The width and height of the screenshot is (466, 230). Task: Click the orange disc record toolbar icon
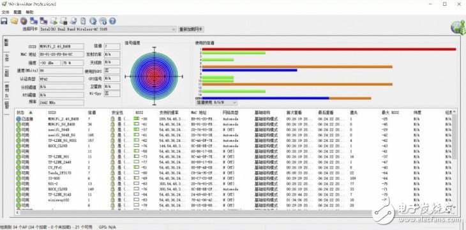24,21
